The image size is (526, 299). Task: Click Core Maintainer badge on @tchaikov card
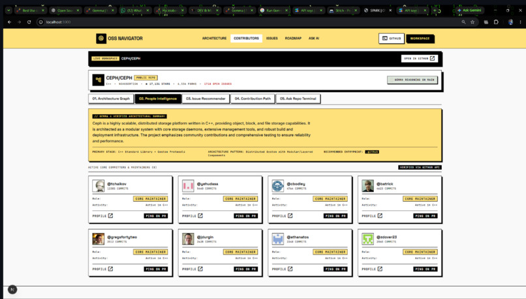pos(150,198)
